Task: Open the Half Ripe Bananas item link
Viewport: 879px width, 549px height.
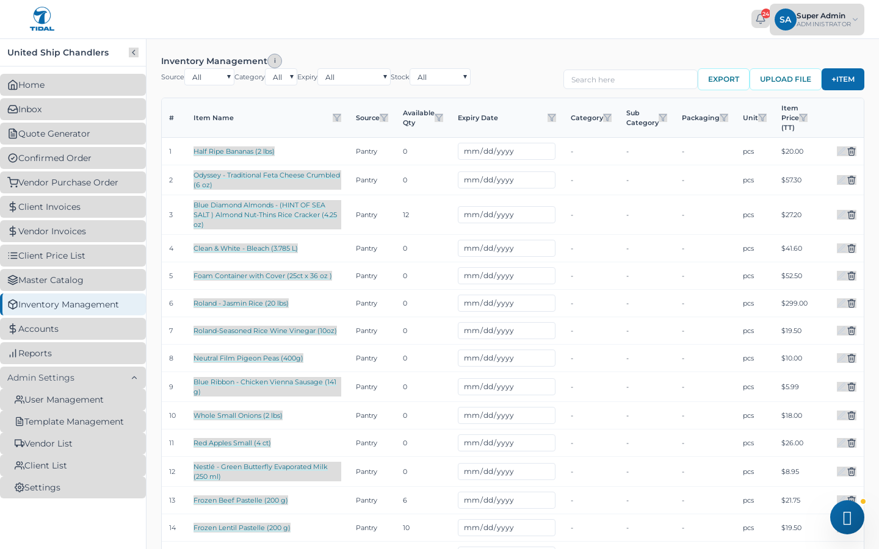Action: (234, 151)
